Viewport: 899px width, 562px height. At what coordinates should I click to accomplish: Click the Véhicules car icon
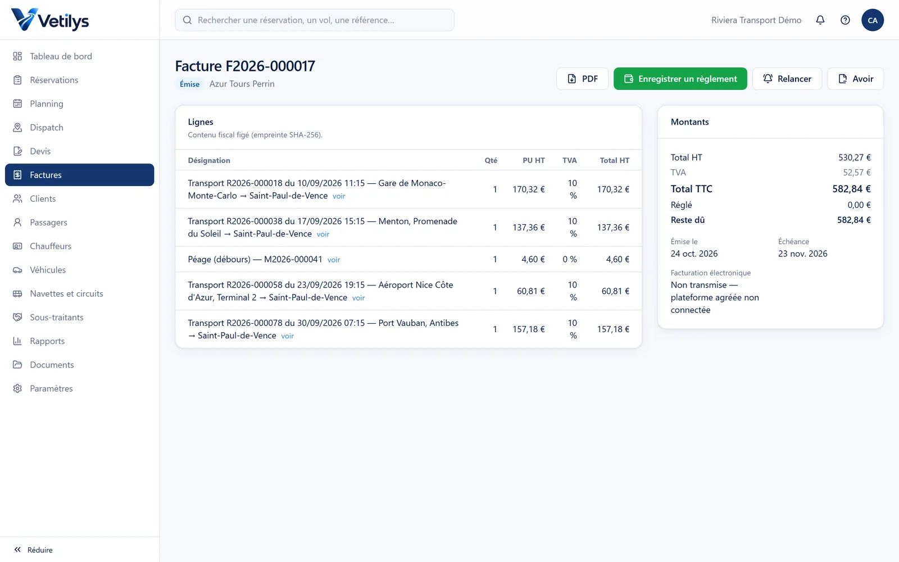[17, 270]
